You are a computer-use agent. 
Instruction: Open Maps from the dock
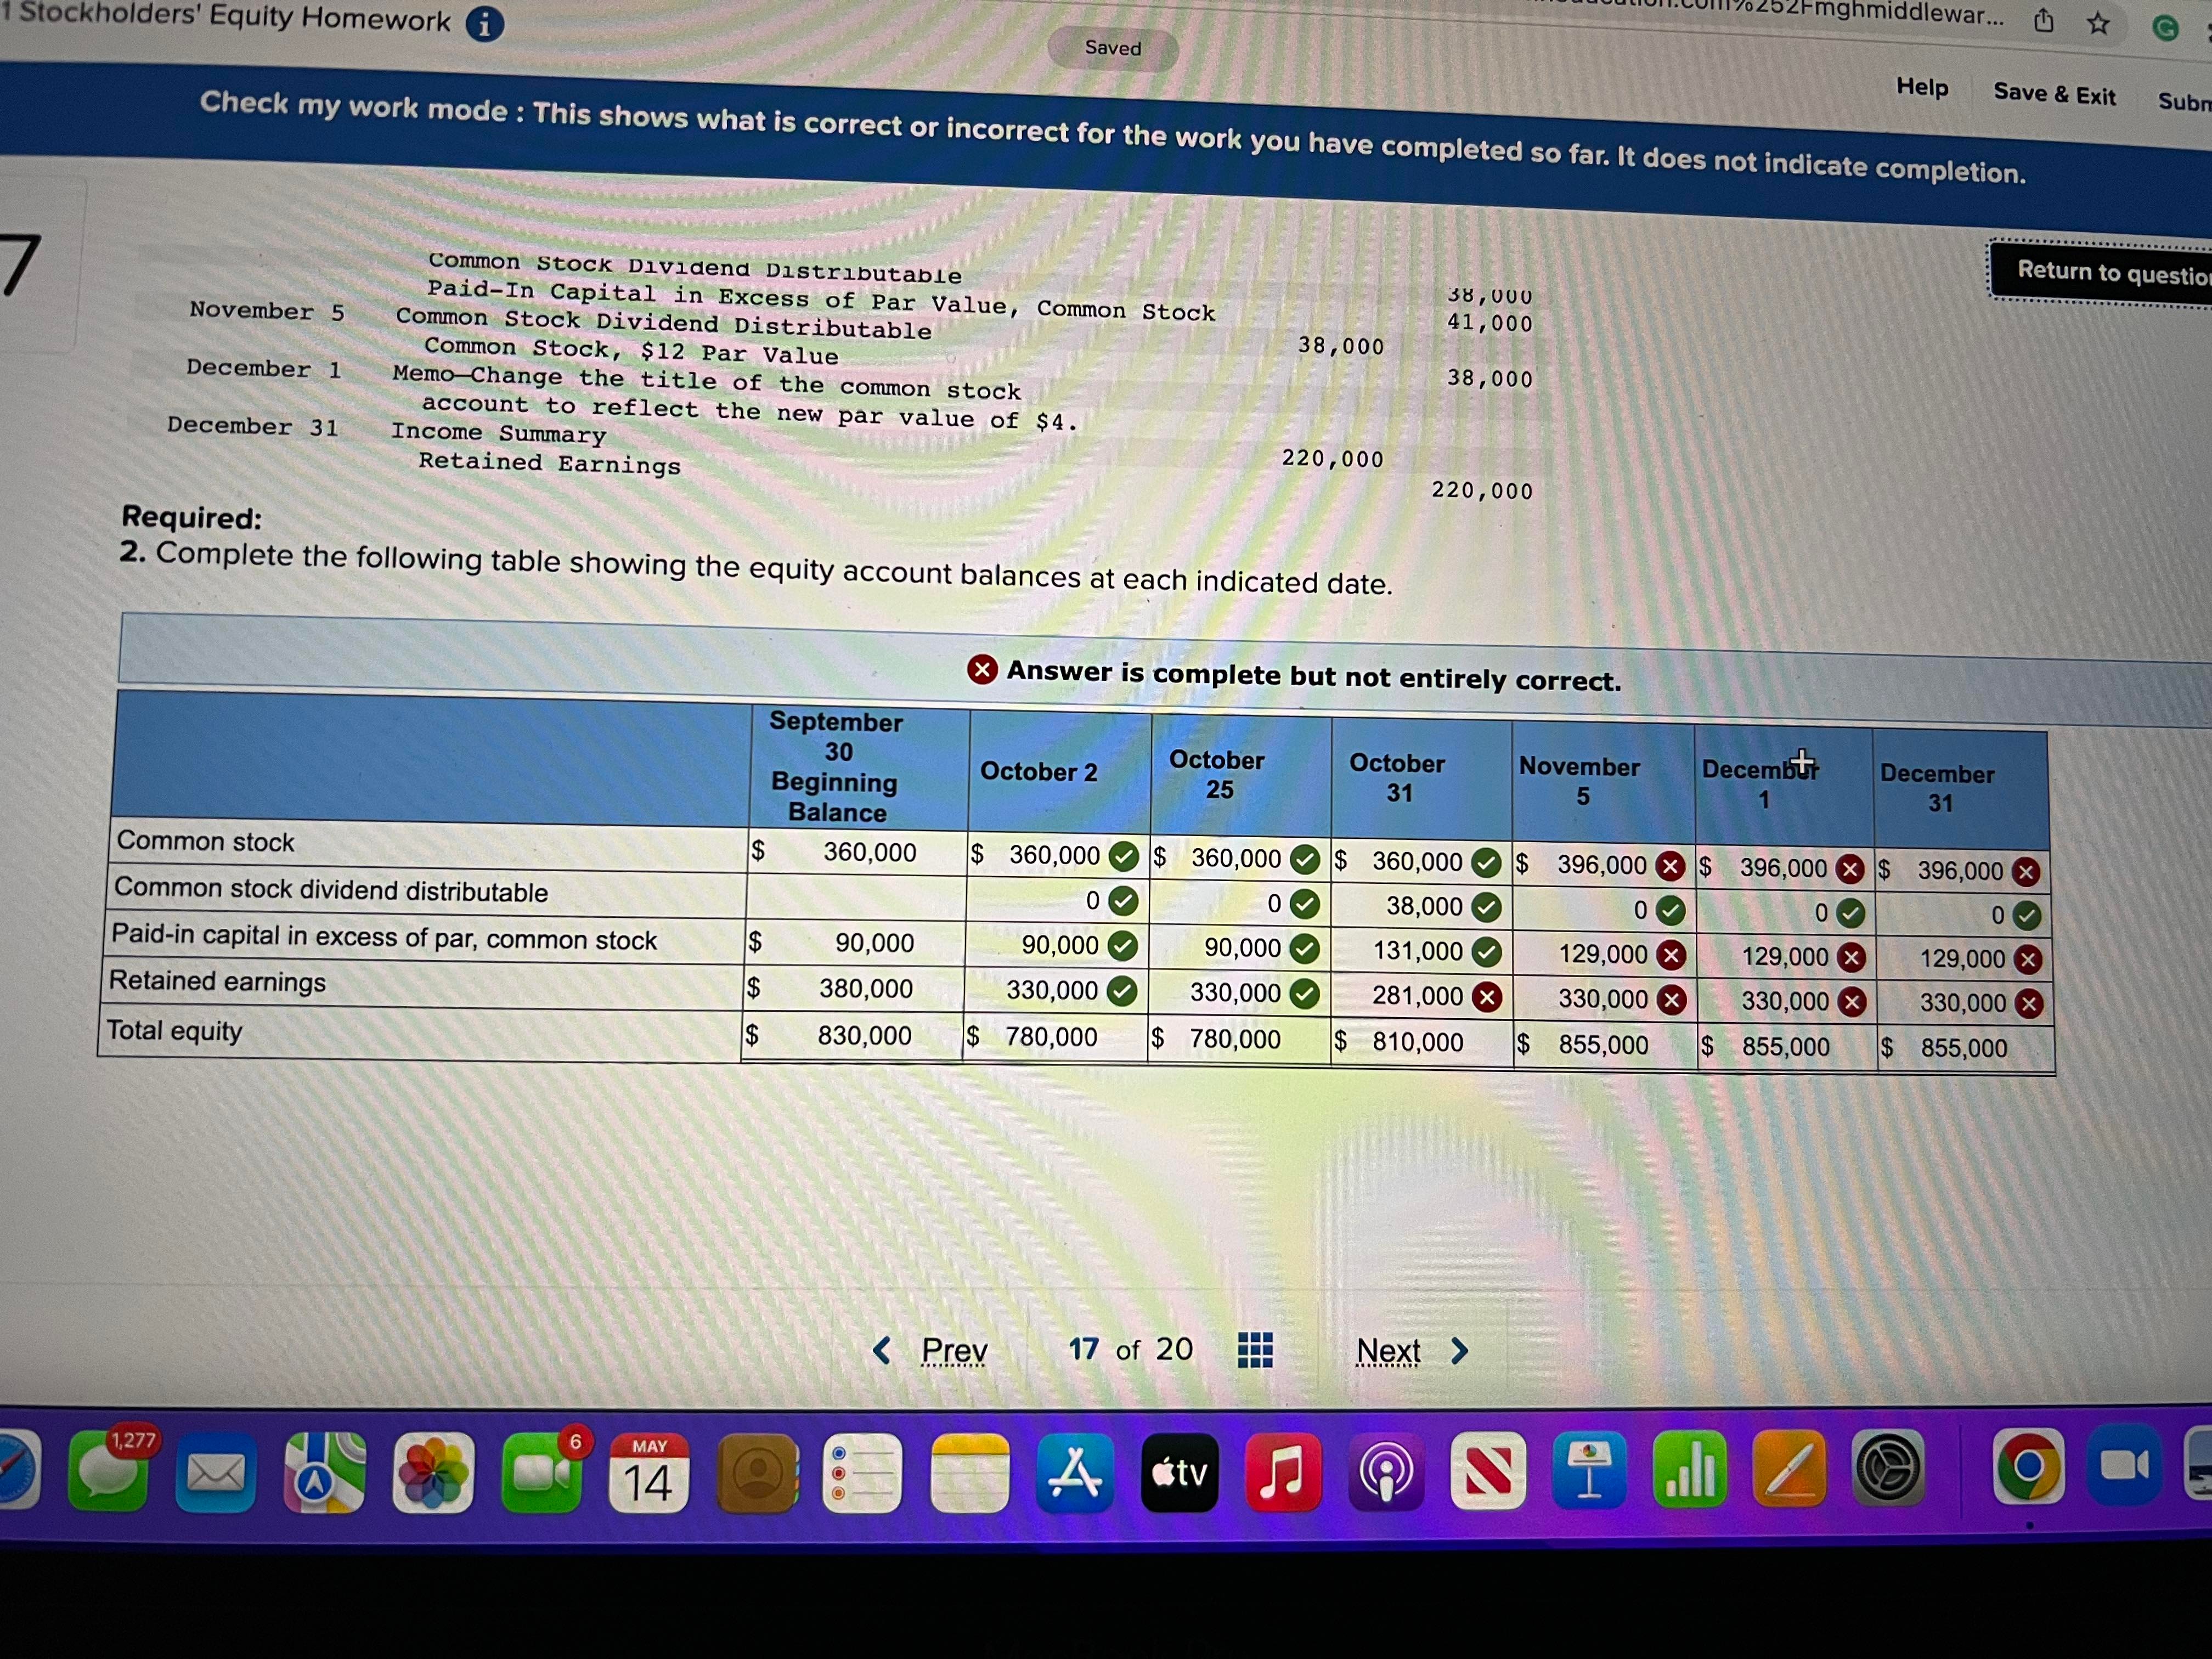325,1473
